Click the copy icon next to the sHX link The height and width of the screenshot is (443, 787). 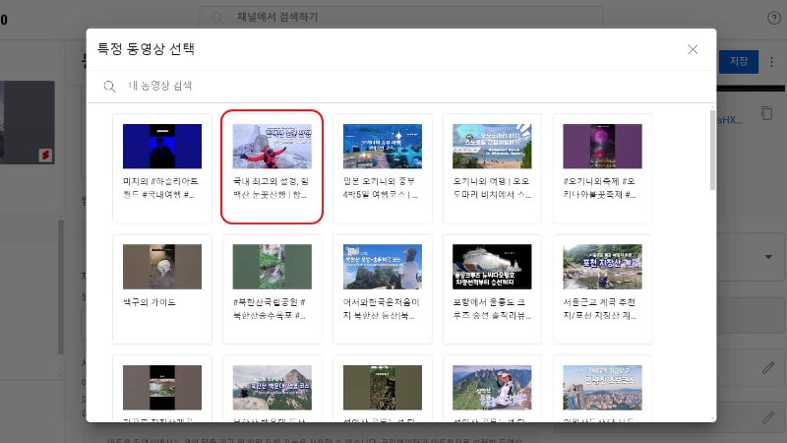[x=766, y=113]
